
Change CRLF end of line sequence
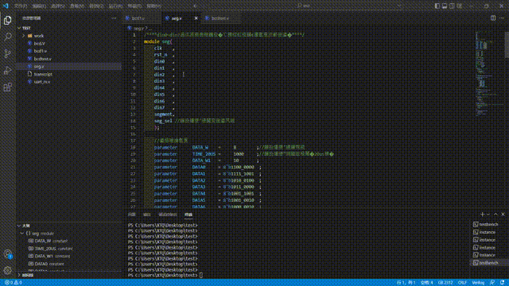pos(462,283)
